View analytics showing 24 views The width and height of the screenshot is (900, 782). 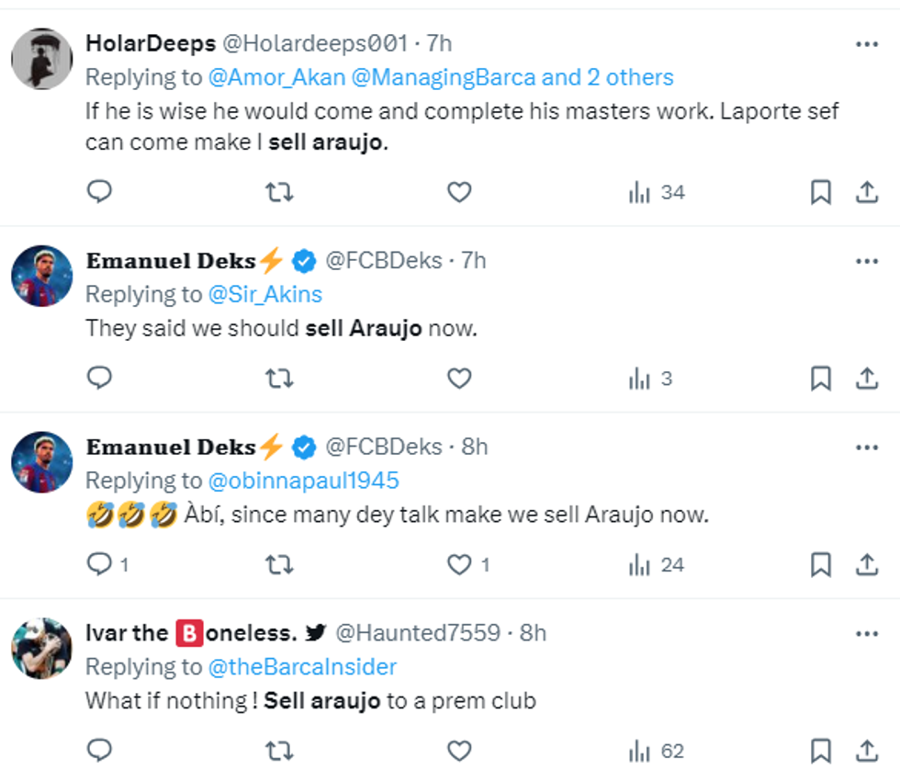pos(657,564)
